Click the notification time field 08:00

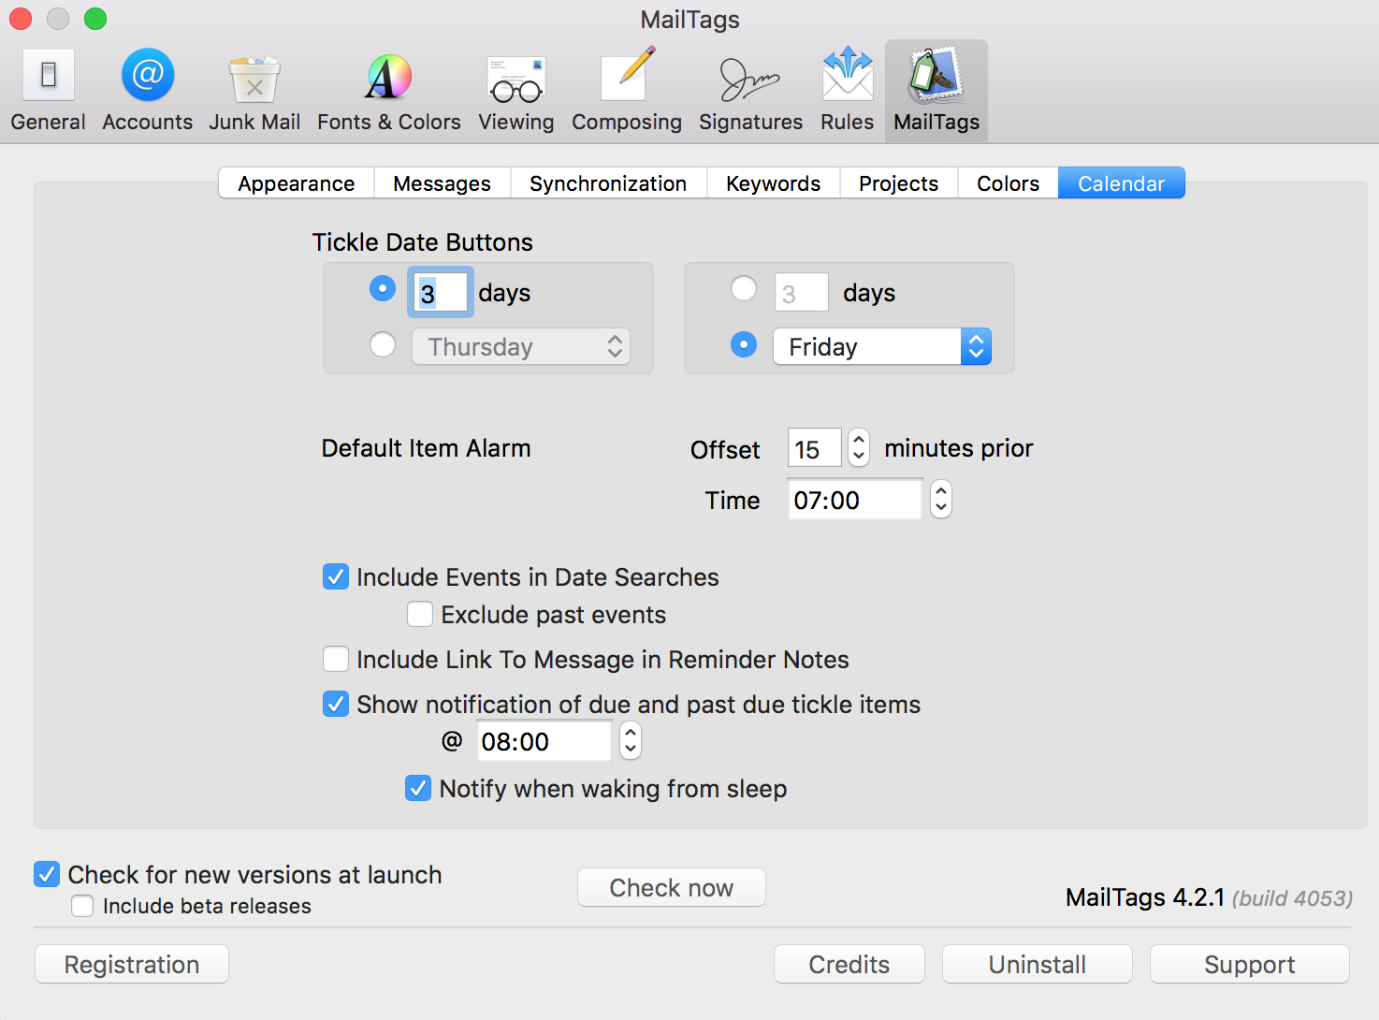point(544,742)
